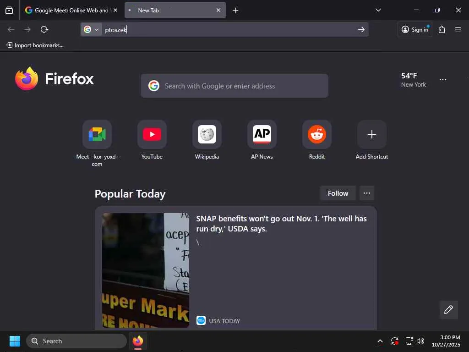Reload the current page
The height and width of the screenshot is (352, 469).
44,29
